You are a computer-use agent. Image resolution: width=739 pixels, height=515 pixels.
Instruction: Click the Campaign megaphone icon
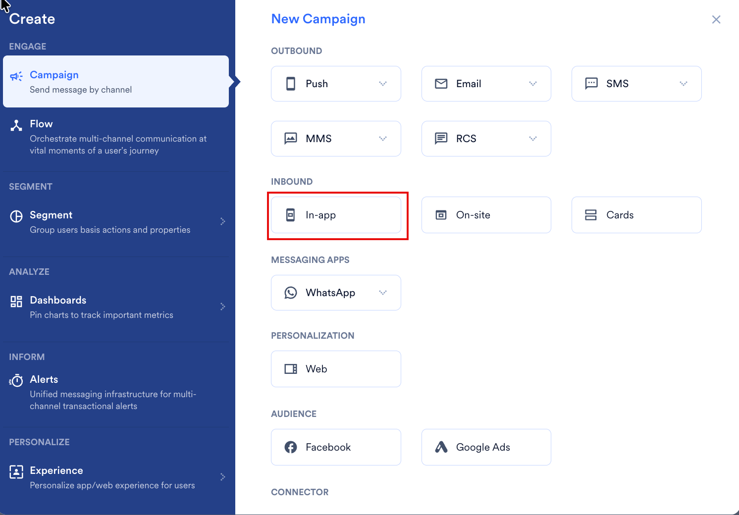(16, 76)
